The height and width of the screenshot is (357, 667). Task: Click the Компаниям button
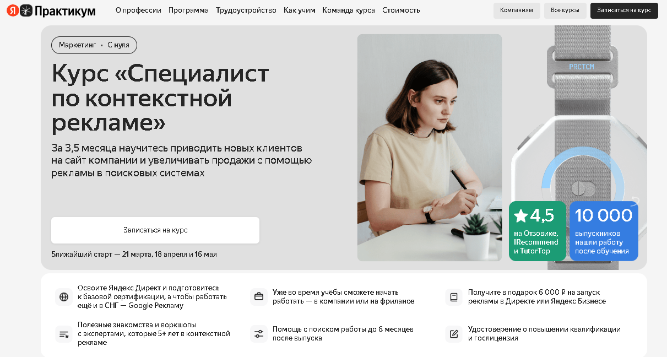tap(517, 10)
